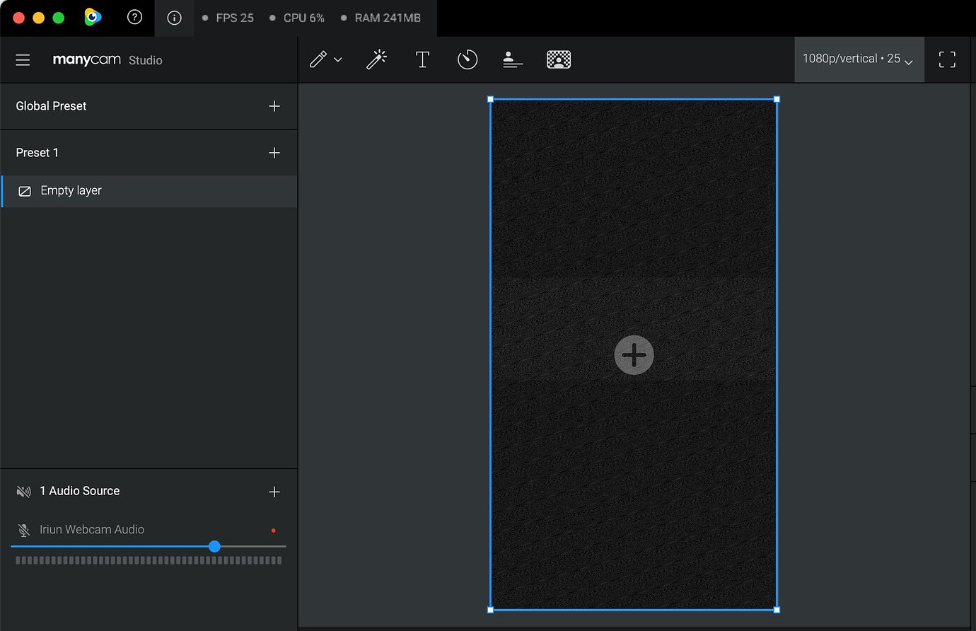Adjust the Iriun Webcam Audio volume slider
The image size is (976, 631).
click(214, 546)
